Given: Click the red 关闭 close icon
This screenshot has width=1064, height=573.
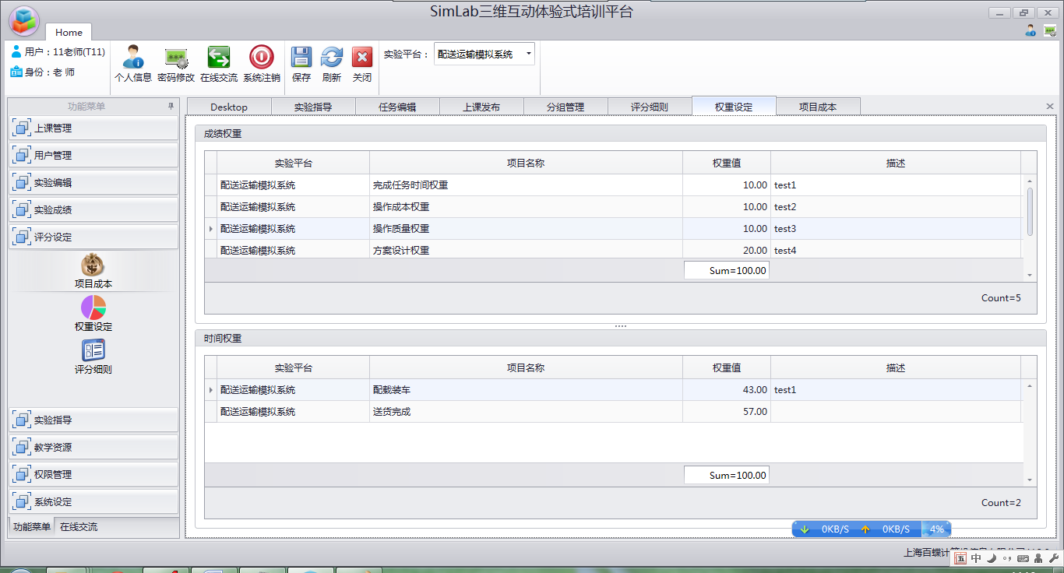Looking at the screenshot, I should pos(362,58).
